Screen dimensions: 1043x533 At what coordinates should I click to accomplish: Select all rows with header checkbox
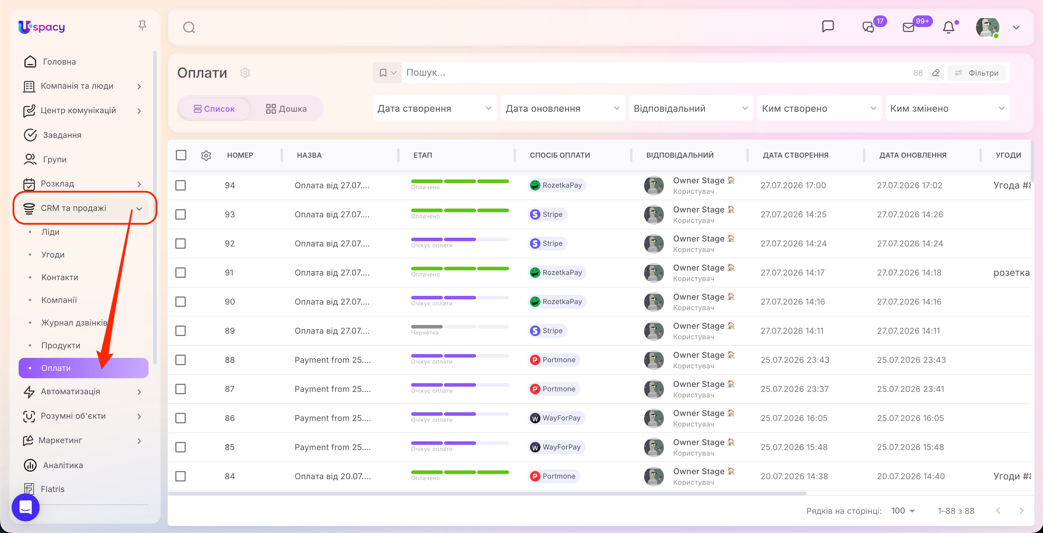(x=181, y=155)
